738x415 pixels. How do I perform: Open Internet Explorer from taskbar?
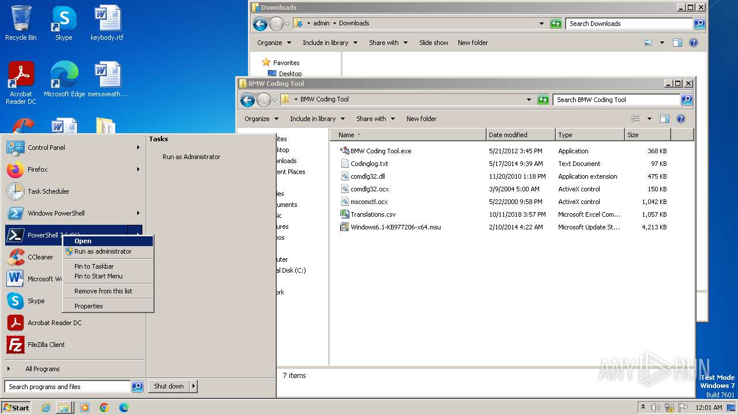point(46,408)
